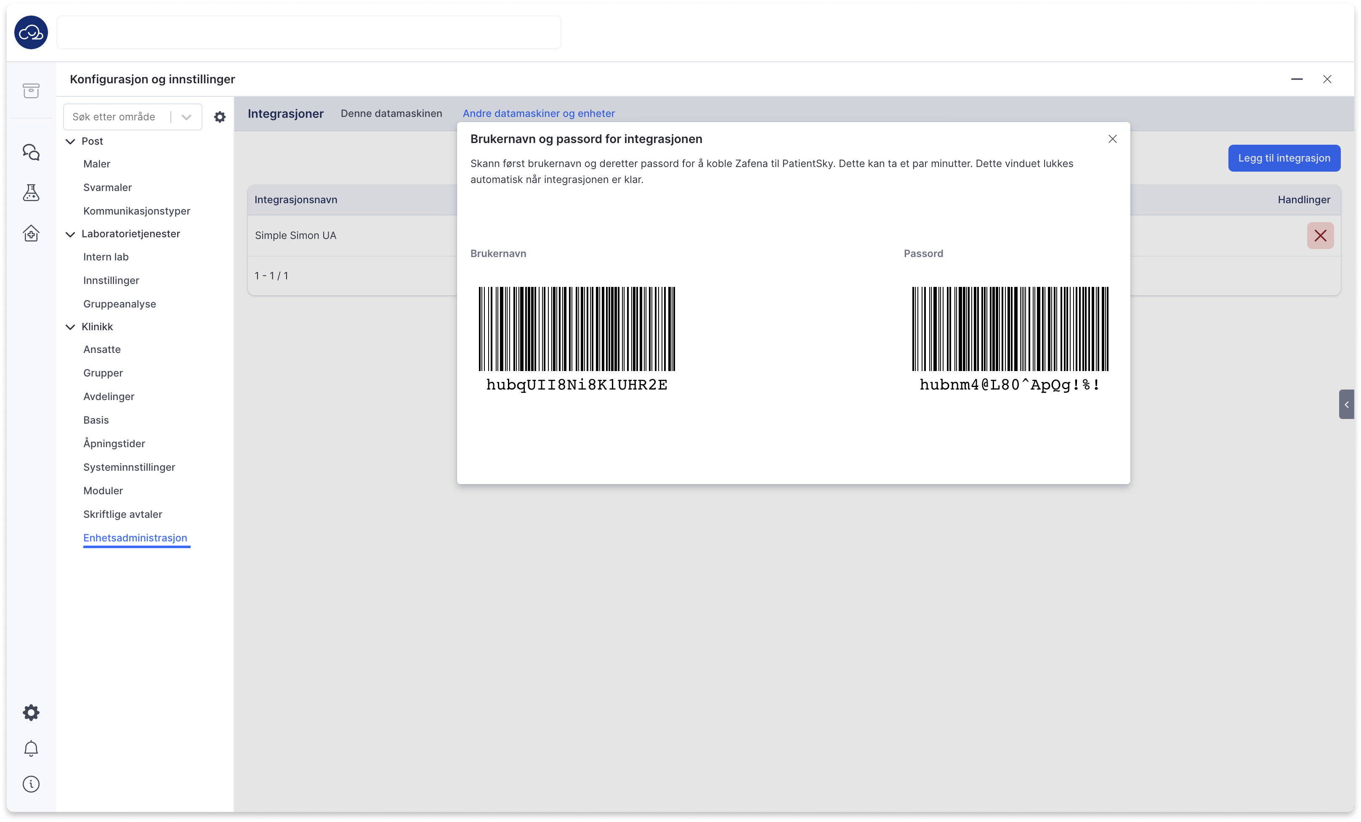Minimize the Konfigurasjon og innstillinger window

[1297, 80]
